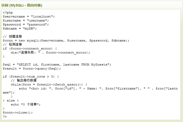Click the 'while($row = $result->fetch_assoc())' line

49,84
